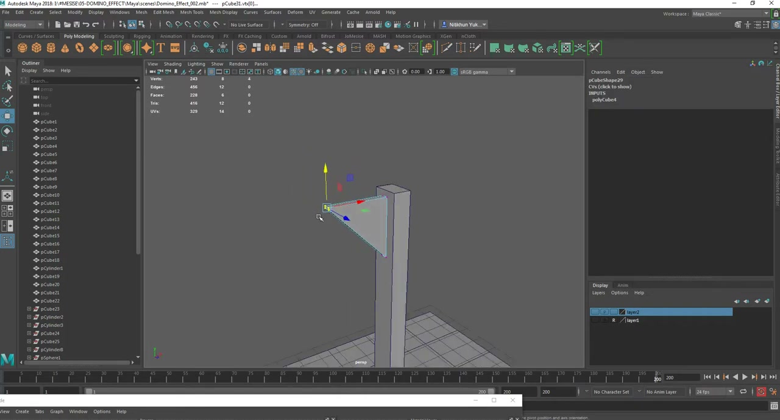This screenshot has width=780, height=420.
Task: Toggle visibility box of layer2
Action: pyautogui.click(x=595, y=312)
